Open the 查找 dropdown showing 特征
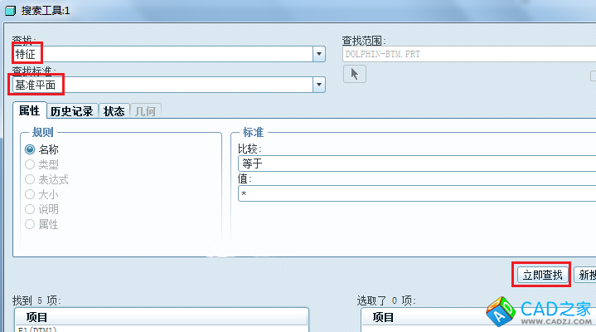This screenshot has height=332, width=596. coord(318,54)
